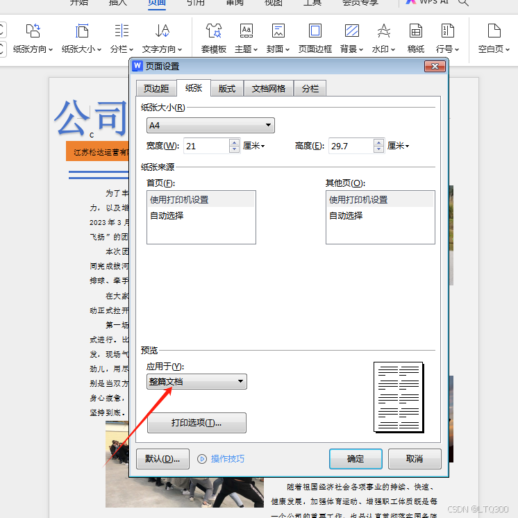This screenshot has height=518, width=518.
Task: Click the 打印选项 button
Action: click(x=197, y=423)
